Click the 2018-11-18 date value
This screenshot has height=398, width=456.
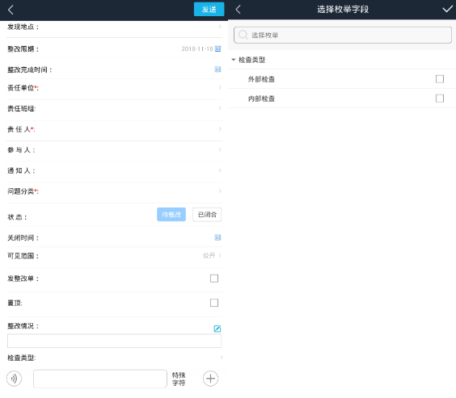coord(197,48)
